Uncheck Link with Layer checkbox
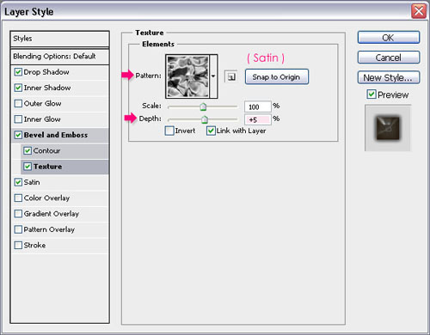The width and height of the screenshot is (430, 335). click(211, 131)
